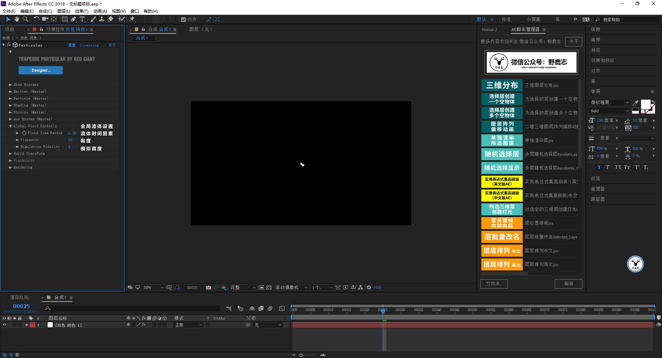
Task: Click the white fill color swatch
Action: coord(645,104)
